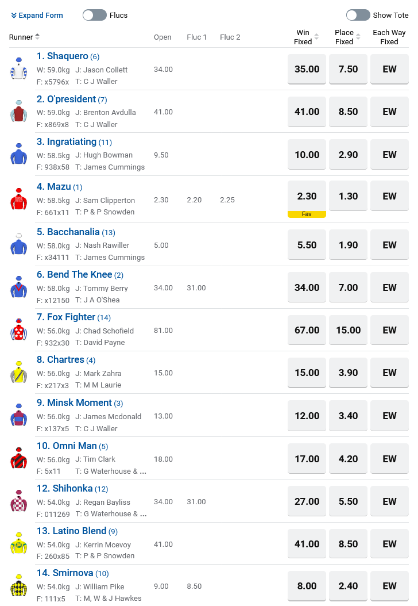Select Mazu win fixed odds 2.30
This screenshot has width=418, height=606.
307,196
